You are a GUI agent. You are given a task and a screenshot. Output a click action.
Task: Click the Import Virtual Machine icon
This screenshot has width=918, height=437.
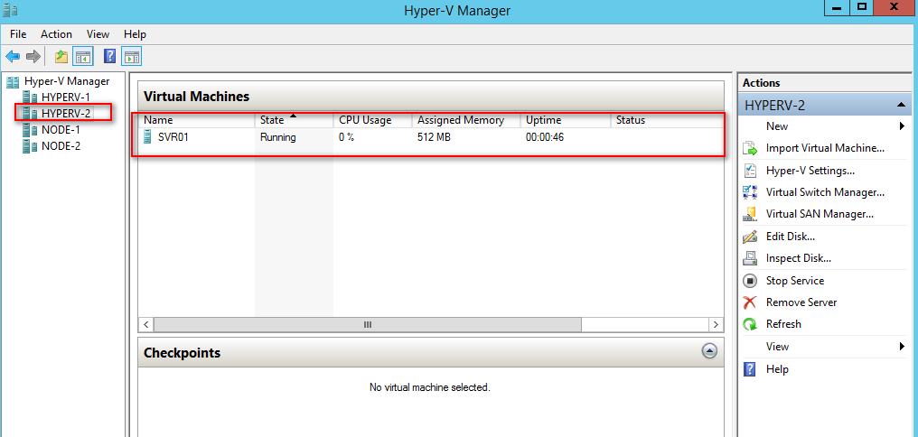[750, 149]
